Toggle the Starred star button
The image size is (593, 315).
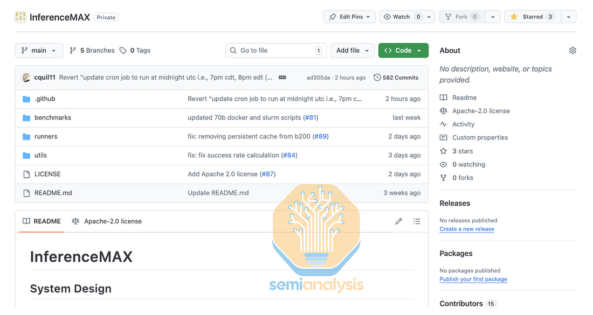click(532, 17)
